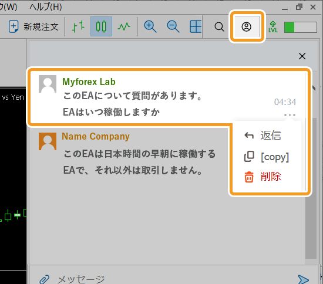The image size is (323, 284).
Task: Restore down the application window
Action: click(x=299, y=7)
